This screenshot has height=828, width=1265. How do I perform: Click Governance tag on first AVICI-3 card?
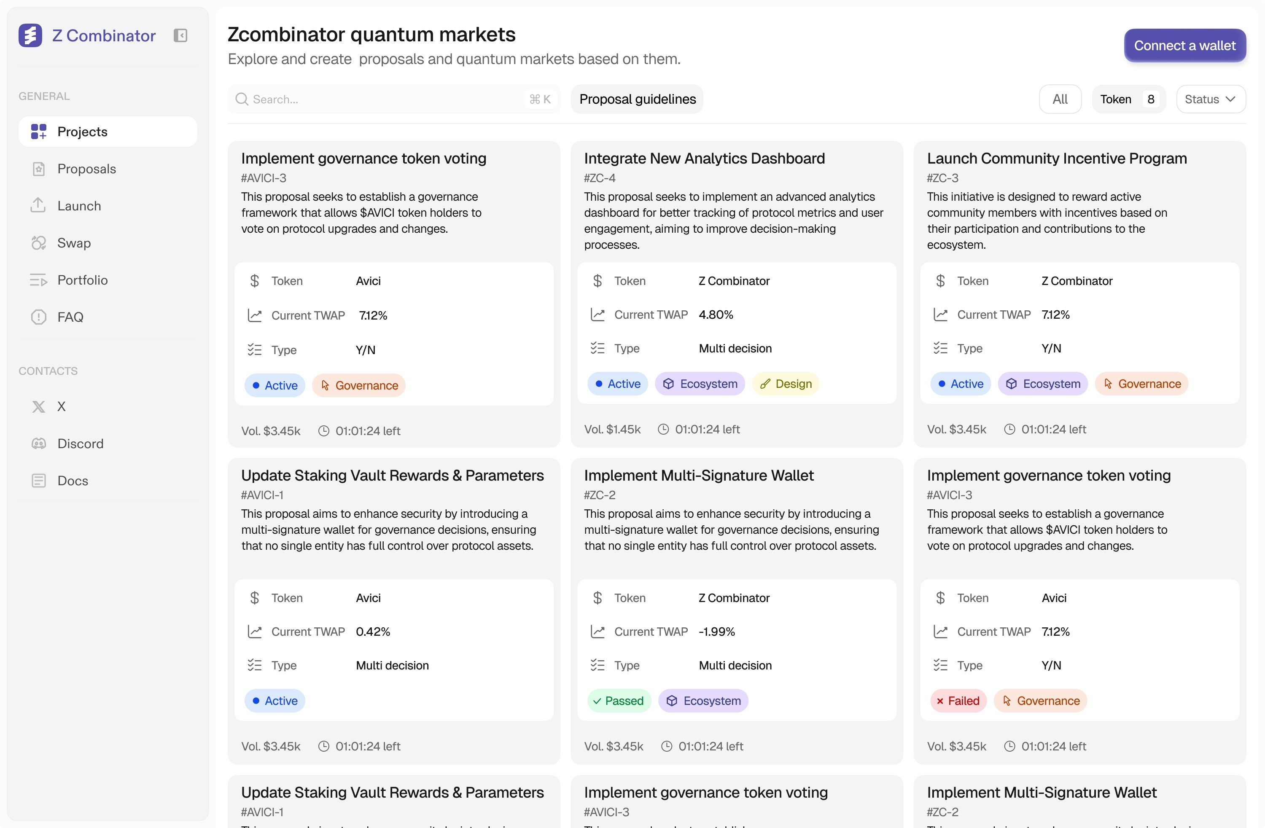tap(359, 385)
